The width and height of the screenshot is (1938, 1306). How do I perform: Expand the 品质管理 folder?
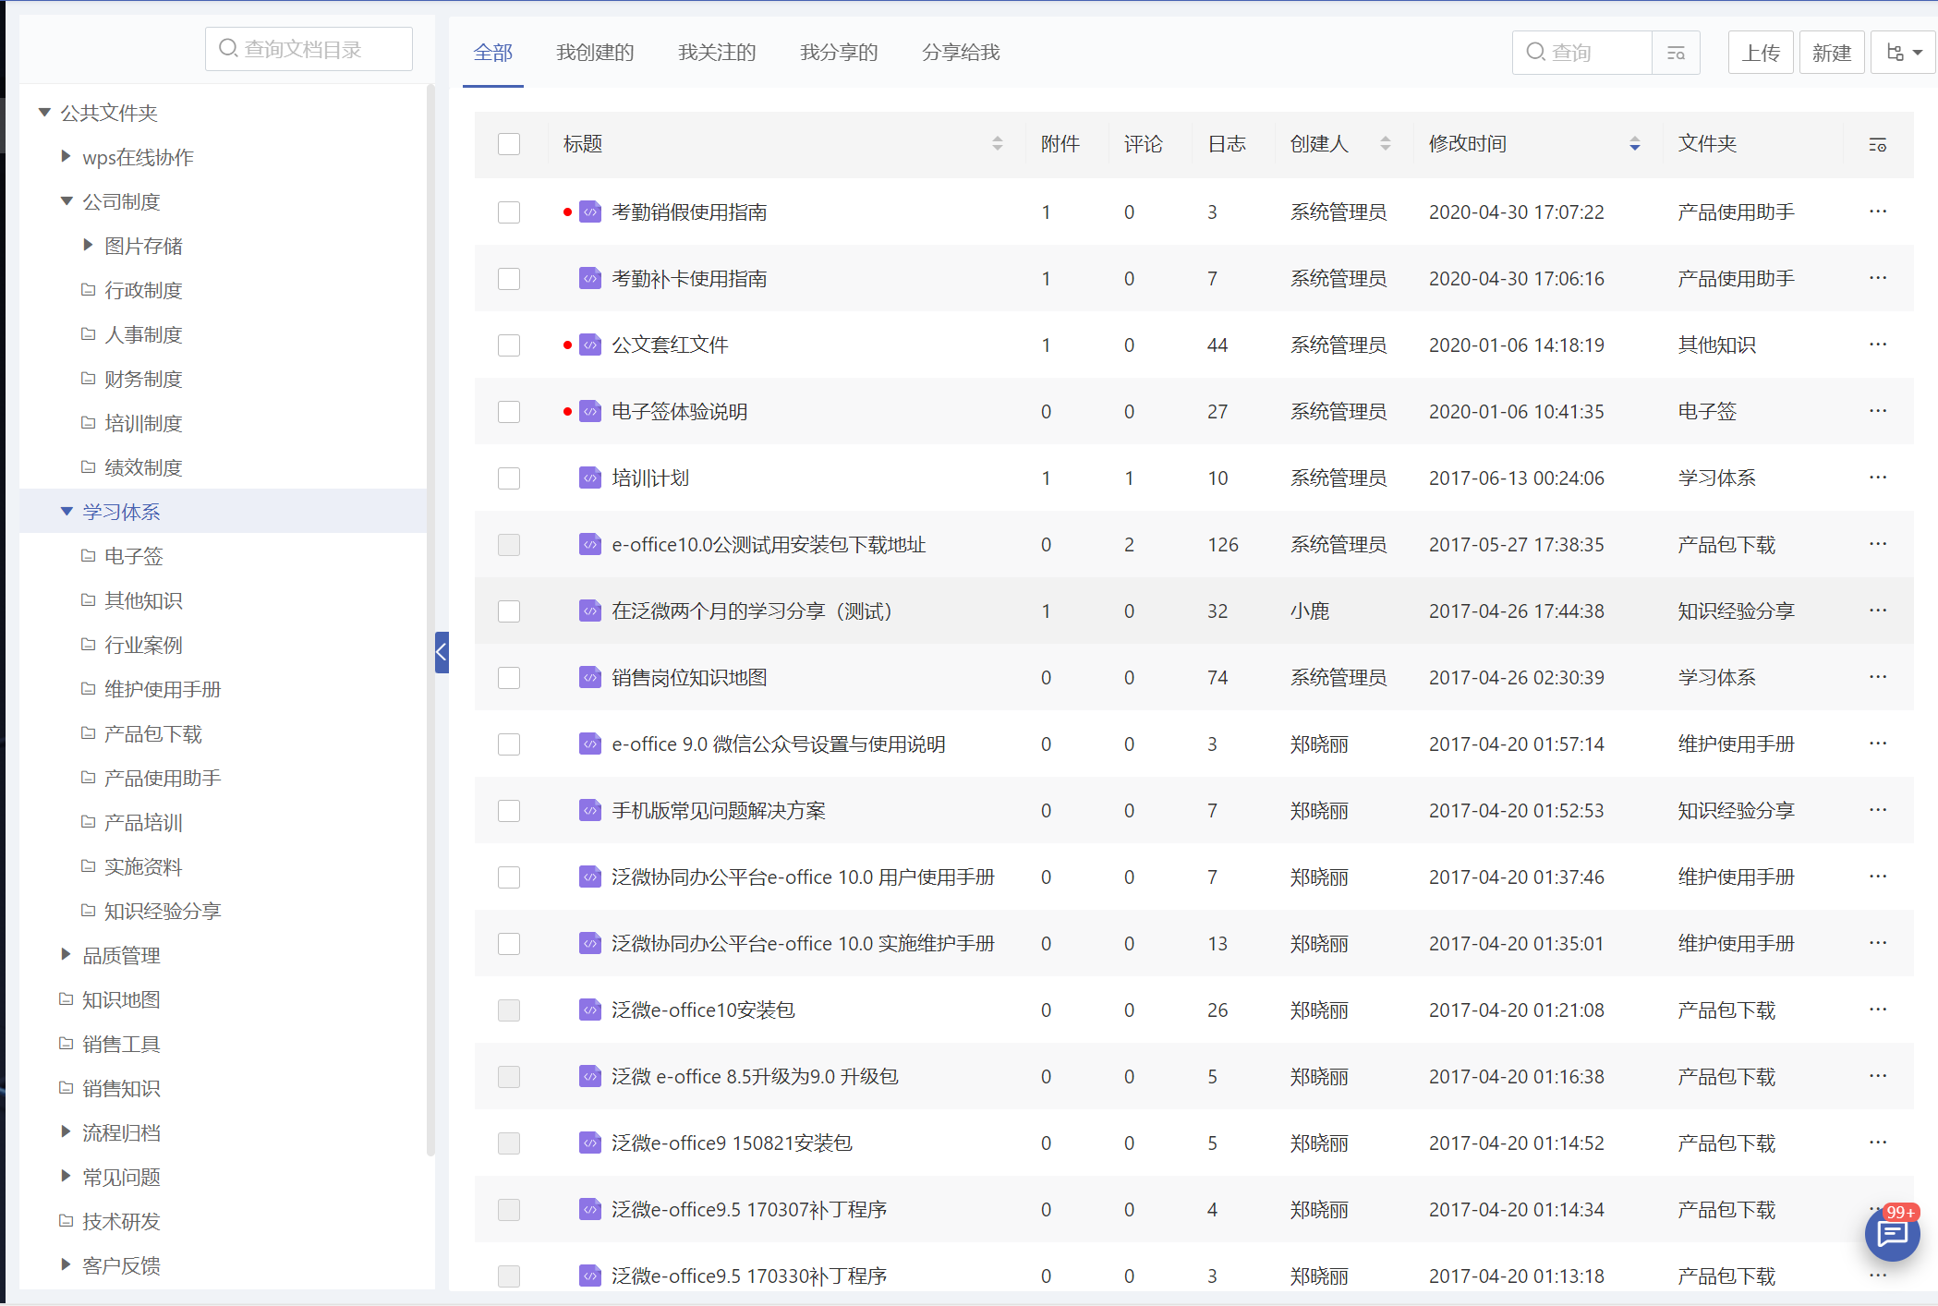[66, 954]
